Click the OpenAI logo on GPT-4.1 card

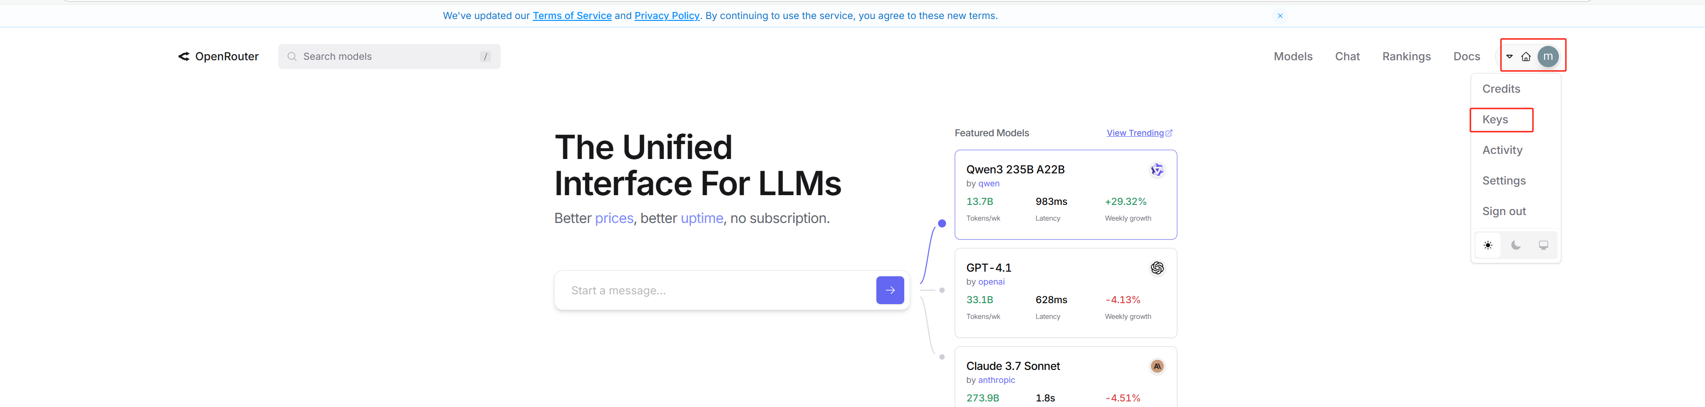1156,268
